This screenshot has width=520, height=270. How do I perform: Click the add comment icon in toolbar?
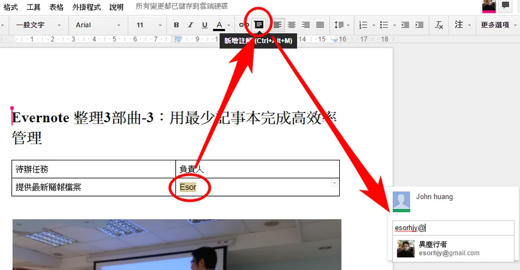tap(259, 25)
